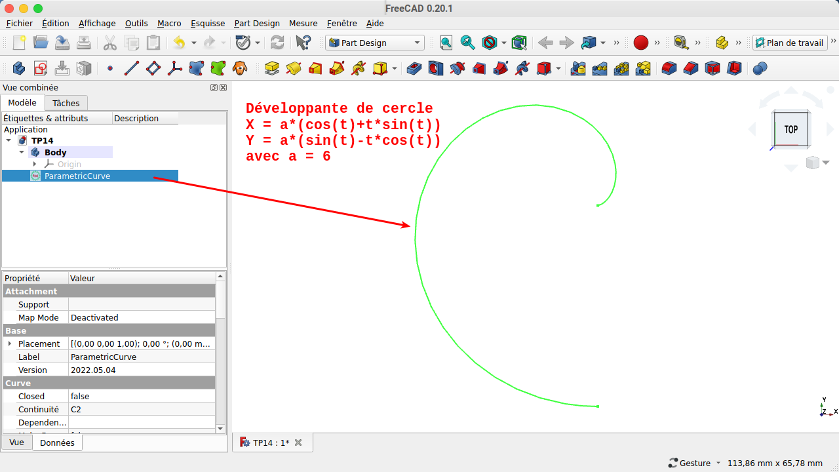The image size is (839, 472).
Task: Start macro recording with the red circle
Action: tap(640, 43)
